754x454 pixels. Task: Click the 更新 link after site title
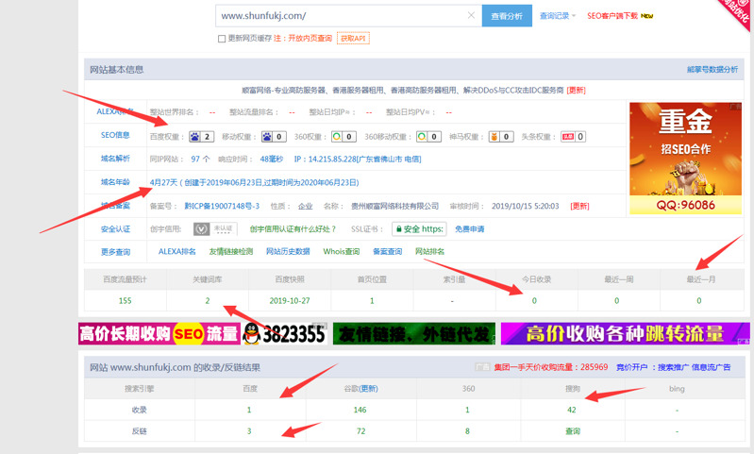click(576, 91)
